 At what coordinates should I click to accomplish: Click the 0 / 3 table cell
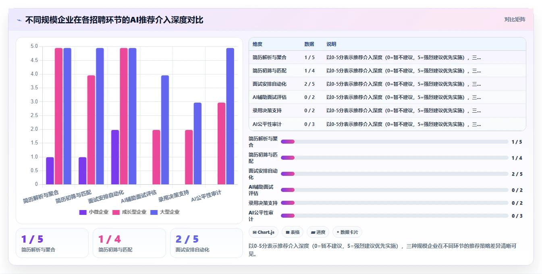point(309,124)
